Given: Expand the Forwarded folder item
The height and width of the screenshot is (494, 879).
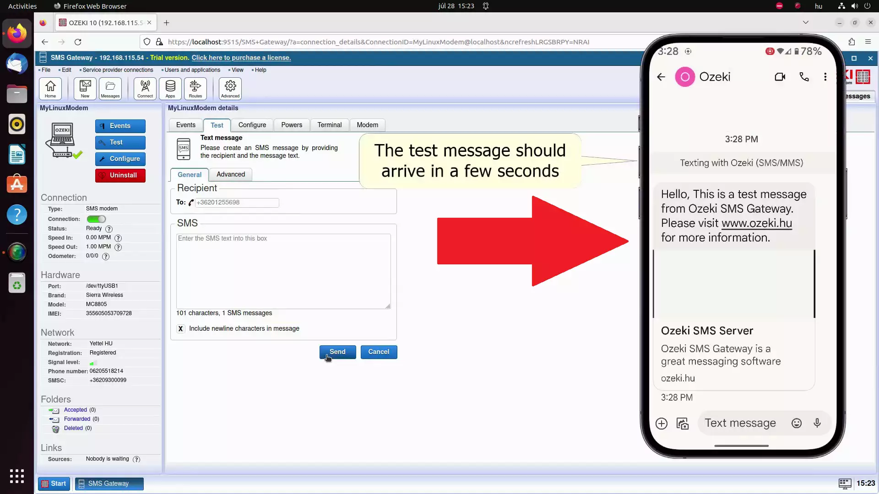Looking at the screenshot, I should 76,419.
